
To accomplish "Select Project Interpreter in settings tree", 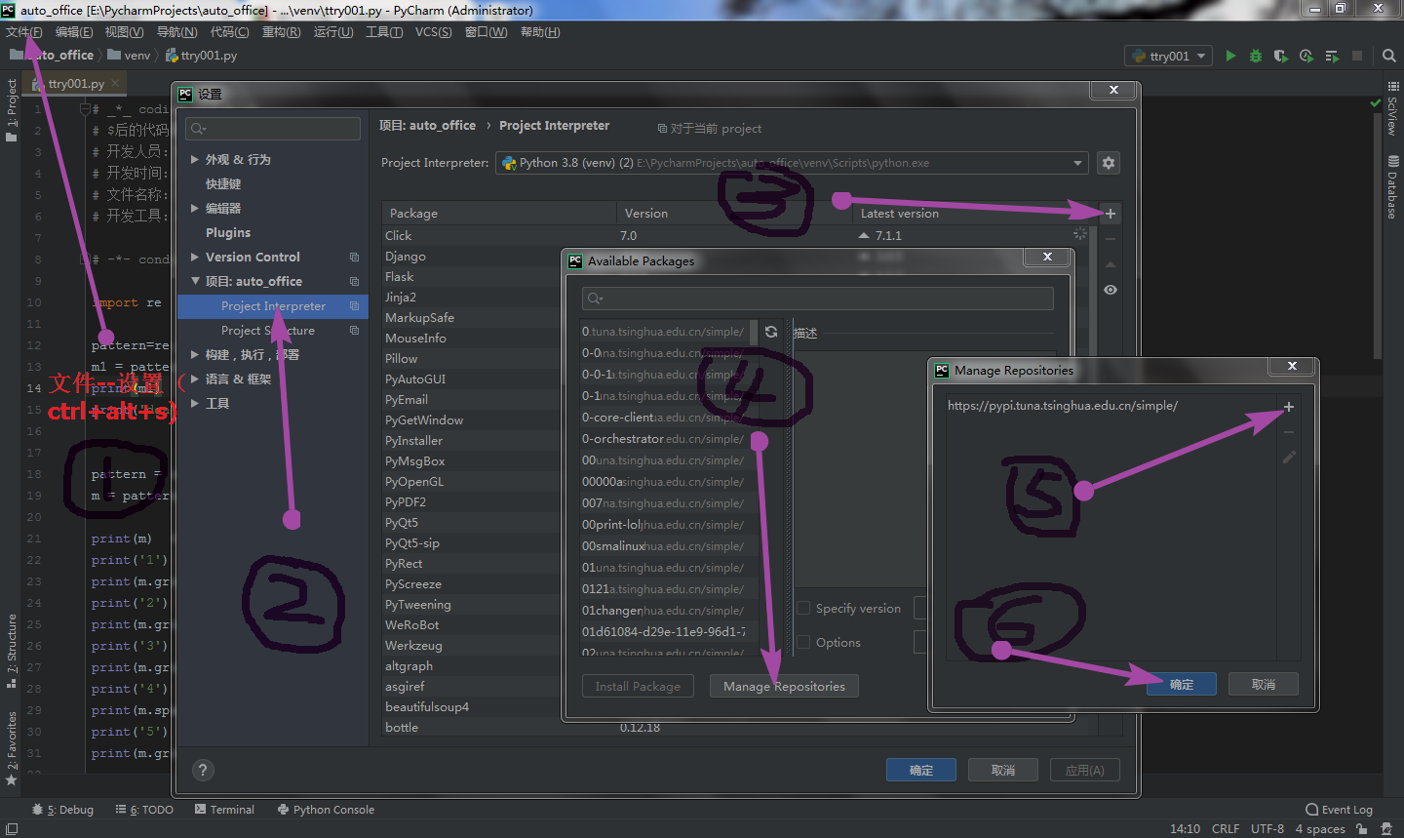I will 273,305.
